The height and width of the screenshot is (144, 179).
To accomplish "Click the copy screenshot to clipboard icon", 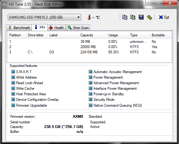I will (x=133, y=17).
